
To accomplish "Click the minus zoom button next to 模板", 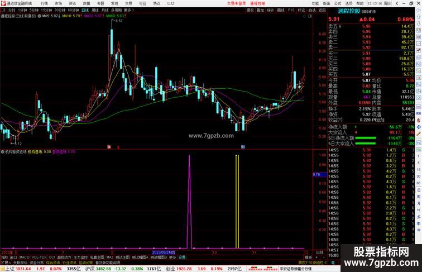I will [323, 257].
